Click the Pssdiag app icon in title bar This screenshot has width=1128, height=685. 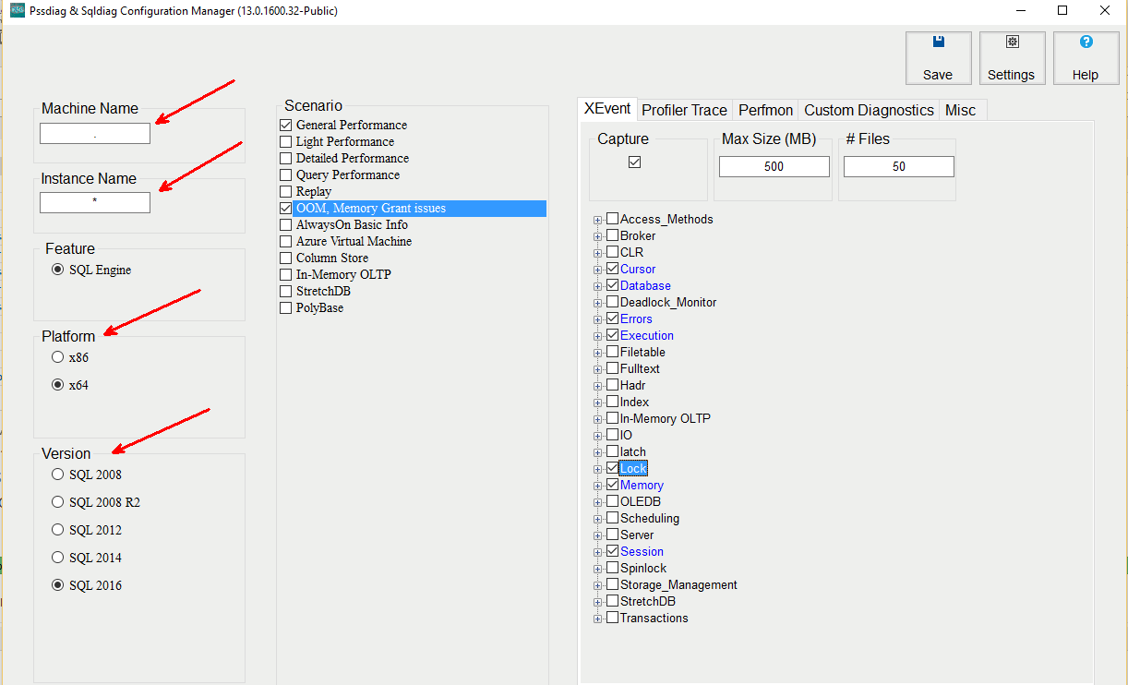pyautogui.click(x=17, y=10)
